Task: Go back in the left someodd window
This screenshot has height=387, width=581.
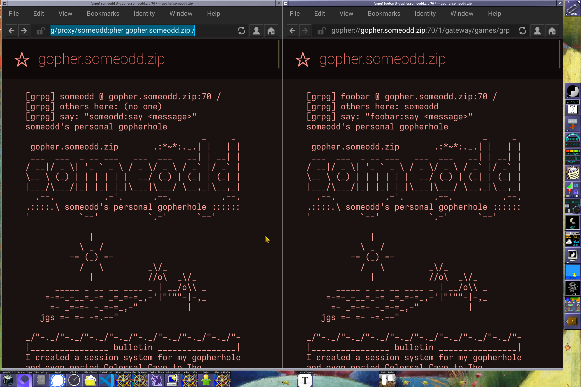Action: point(11,31)
